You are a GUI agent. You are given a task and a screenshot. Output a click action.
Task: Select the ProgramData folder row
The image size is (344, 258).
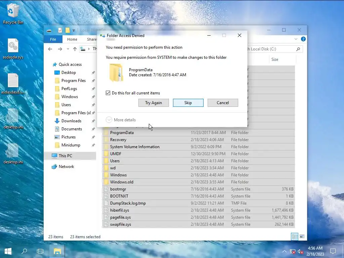click(199, 132)
